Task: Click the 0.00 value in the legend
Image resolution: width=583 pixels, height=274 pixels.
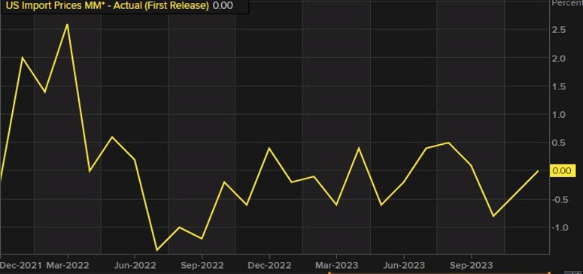Action: [223, 5]
